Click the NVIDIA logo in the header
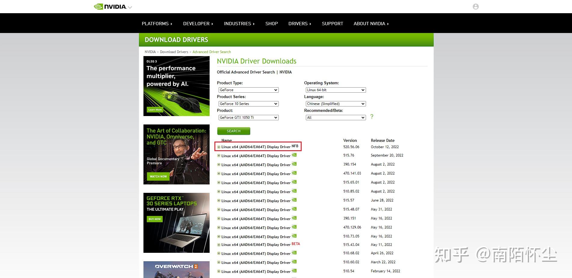Screen dimensions: 572x278 click(x=110, y=7)
